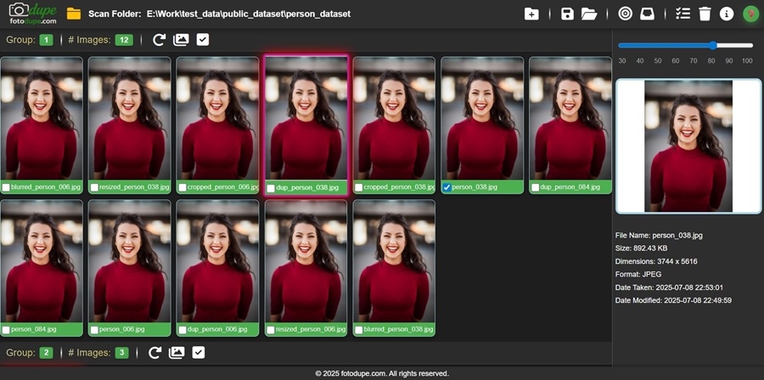This screenshot has height=380, width=764.
Task: Click the open folder icon in header
Action: click(x=589, y=14)
